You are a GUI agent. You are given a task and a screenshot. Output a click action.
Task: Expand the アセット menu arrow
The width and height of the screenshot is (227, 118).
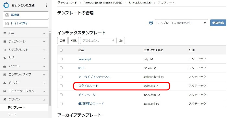click(x=44, y=67)
